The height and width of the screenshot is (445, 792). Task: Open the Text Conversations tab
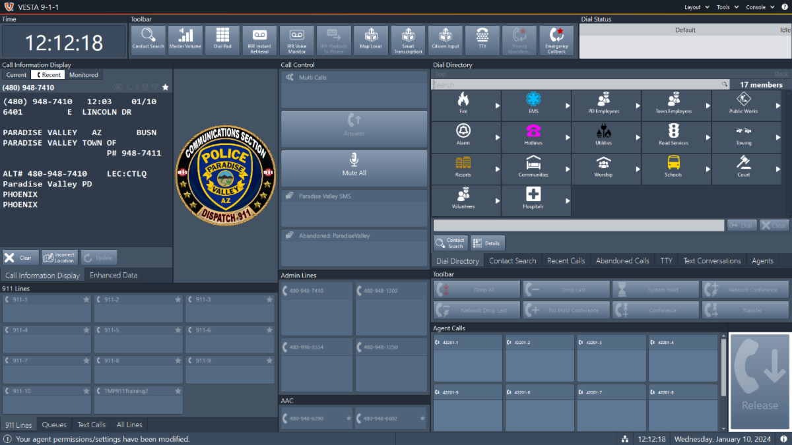click(x=711, y=261)
